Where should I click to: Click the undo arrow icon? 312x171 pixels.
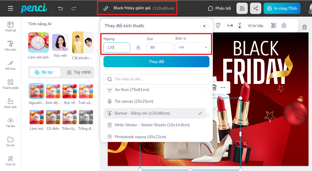pos(60,8)
